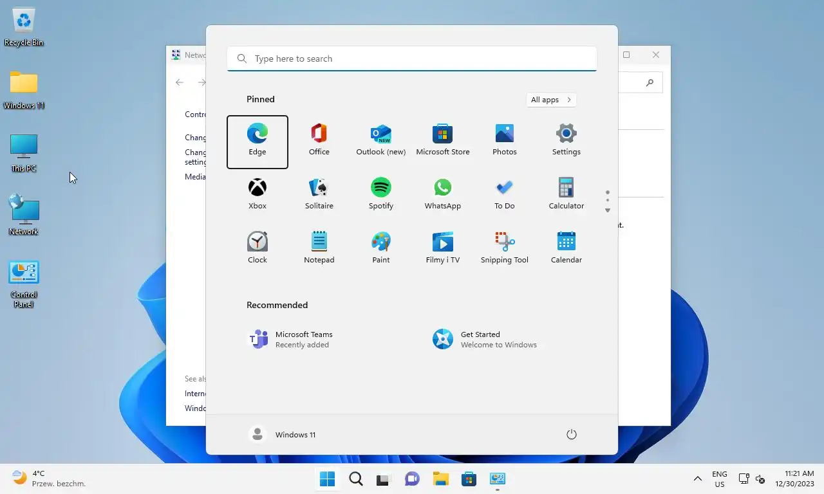Open Outlook (new) app
Image resolution: width=824 pixels, height=494 pixels.
pyautogui.click(x=381, y=142)
